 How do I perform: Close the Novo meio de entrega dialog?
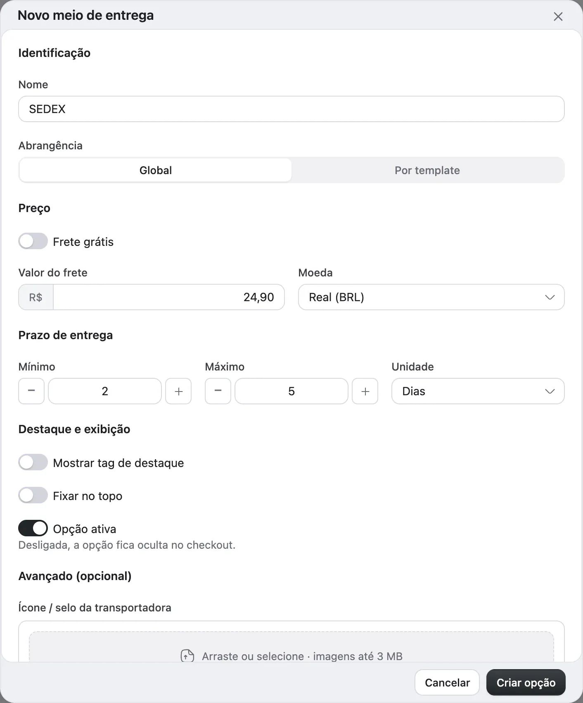[x=558, y=17]
